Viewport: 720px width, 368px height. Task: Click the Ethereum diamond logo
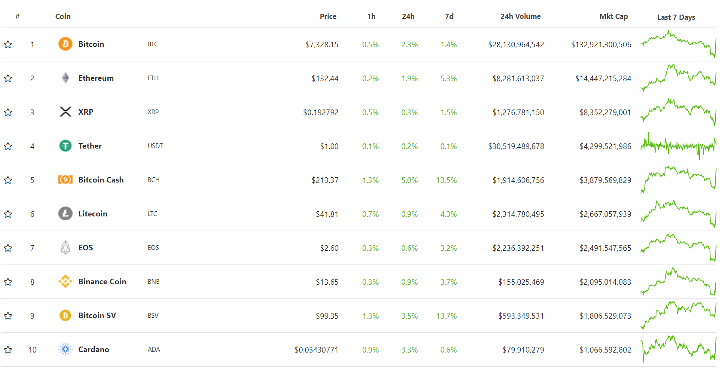(65, 78)
